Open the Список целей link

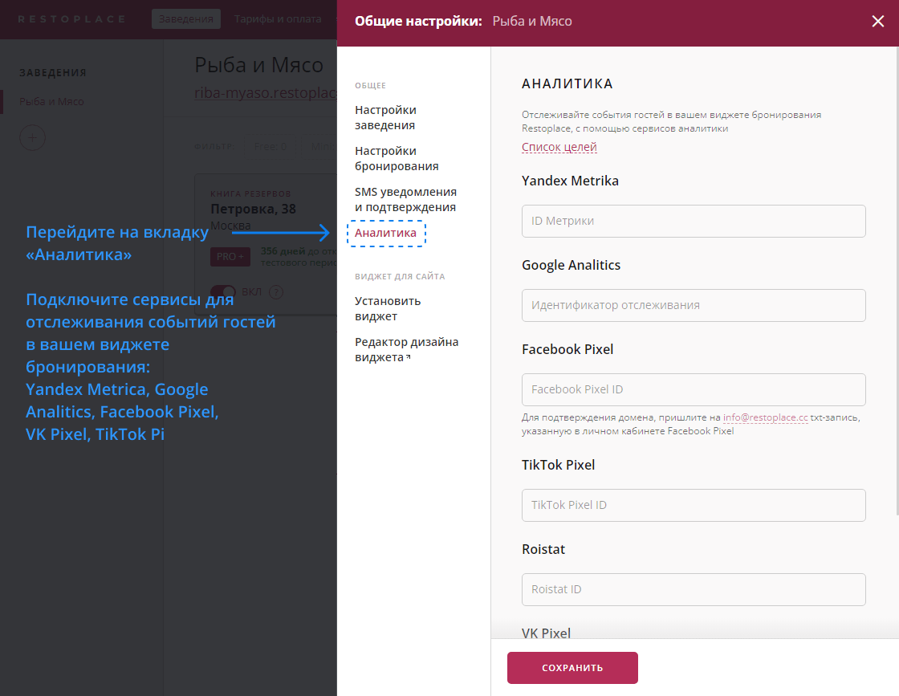[x=559, y=147]
